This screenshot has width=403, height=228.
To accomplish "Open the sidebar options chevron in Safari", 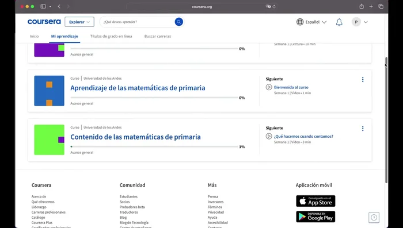I will [x=50, y=6].
